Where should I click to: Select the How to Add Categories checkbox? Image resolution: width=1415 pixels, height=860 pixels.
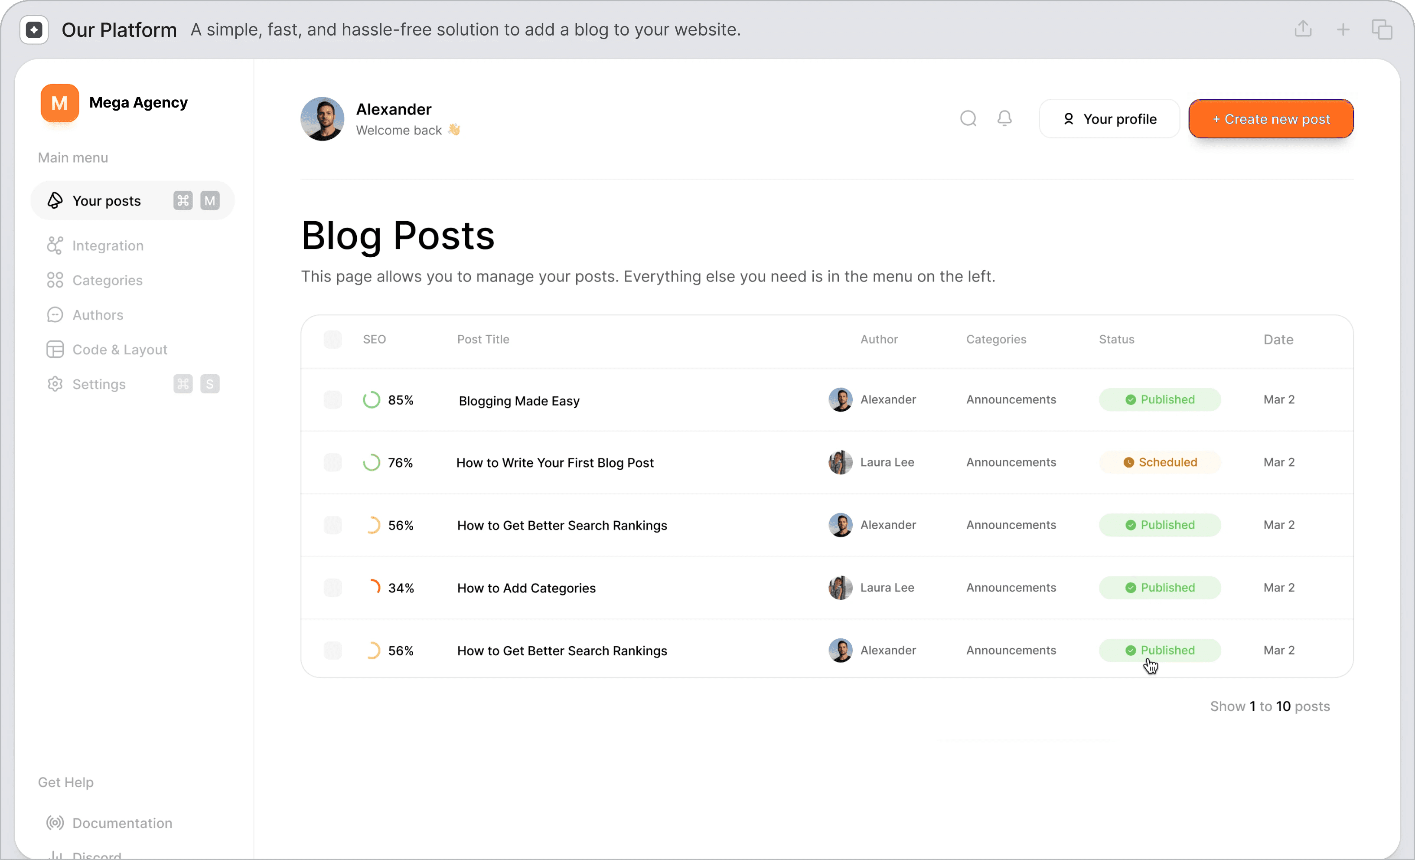(x=333, y=588)
